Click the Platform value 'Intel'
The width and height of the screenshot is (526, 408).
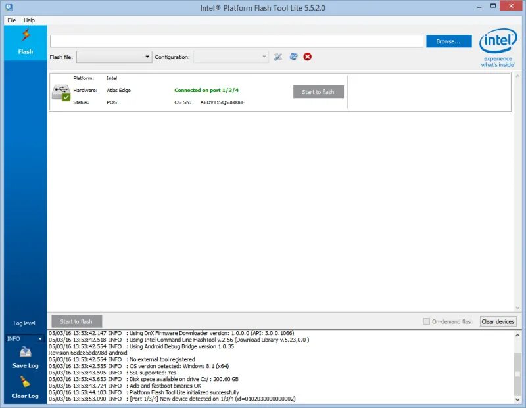[112, 78]
